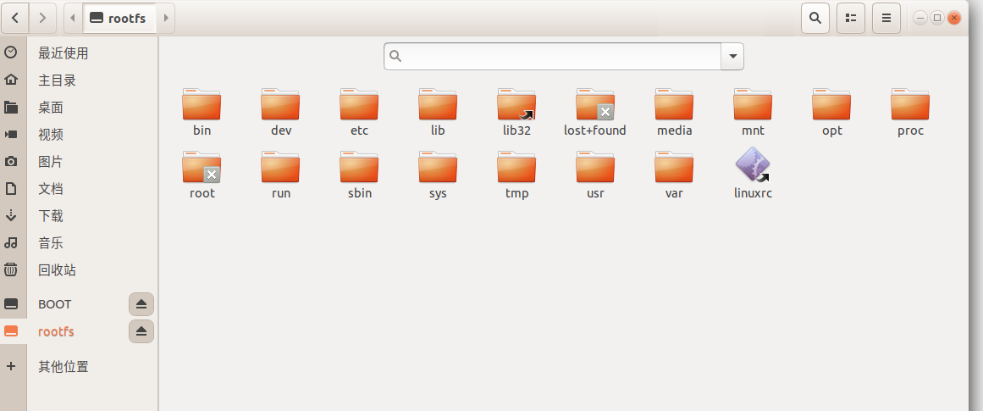Click the search magnifier toolbar icon
983x411 pixels.
(815, 18)
